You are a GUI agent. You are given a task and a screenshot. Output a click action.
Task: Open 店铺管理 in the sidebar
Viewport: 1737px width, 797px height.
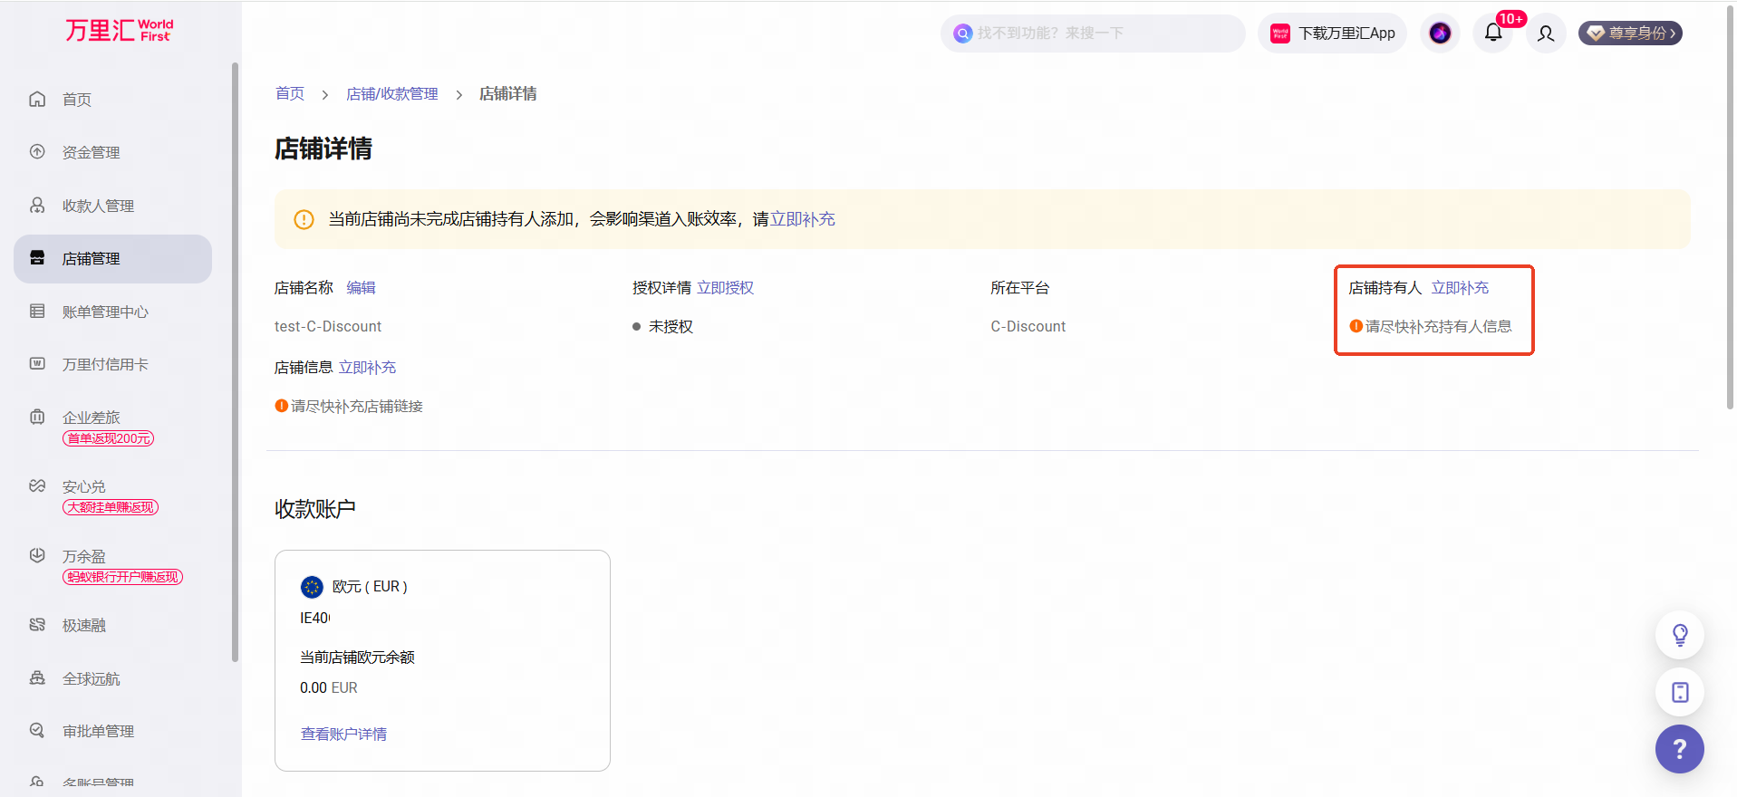(112, 259)
